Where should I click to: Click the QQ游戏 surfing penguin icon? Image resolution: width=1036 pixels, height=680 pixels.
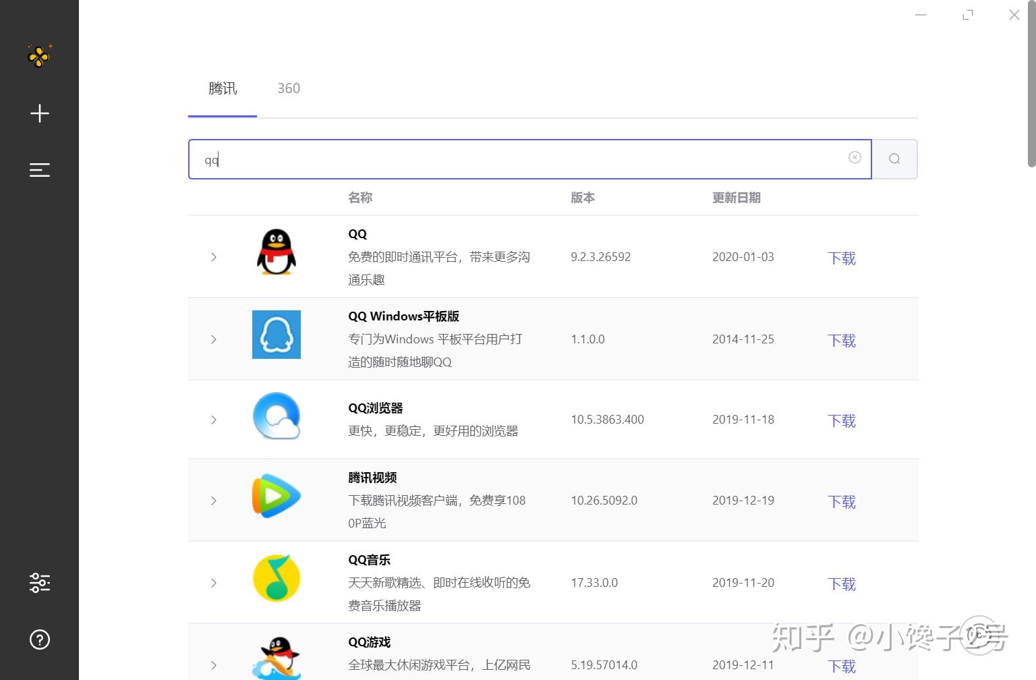pyautogui.click(x=277, y=658)
